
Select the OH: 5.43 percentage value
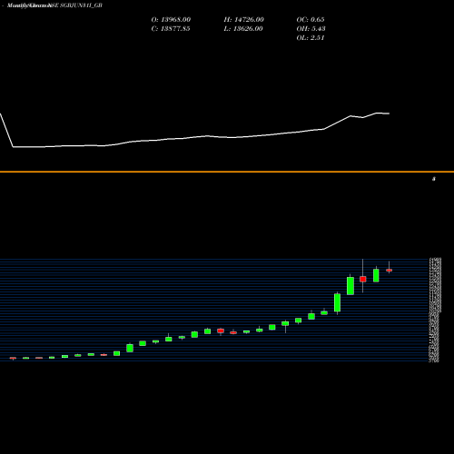311,29
